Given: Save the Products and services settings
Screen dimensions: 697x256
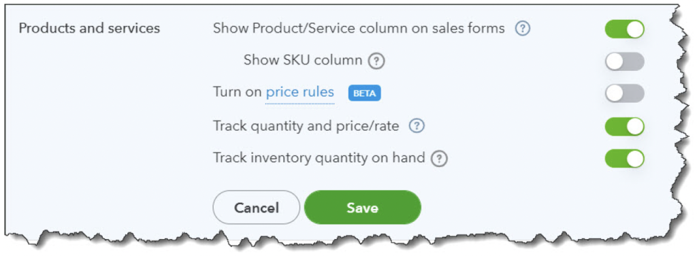Looking at the screenshot, I should pyautogui.click(x=362, y=208).
